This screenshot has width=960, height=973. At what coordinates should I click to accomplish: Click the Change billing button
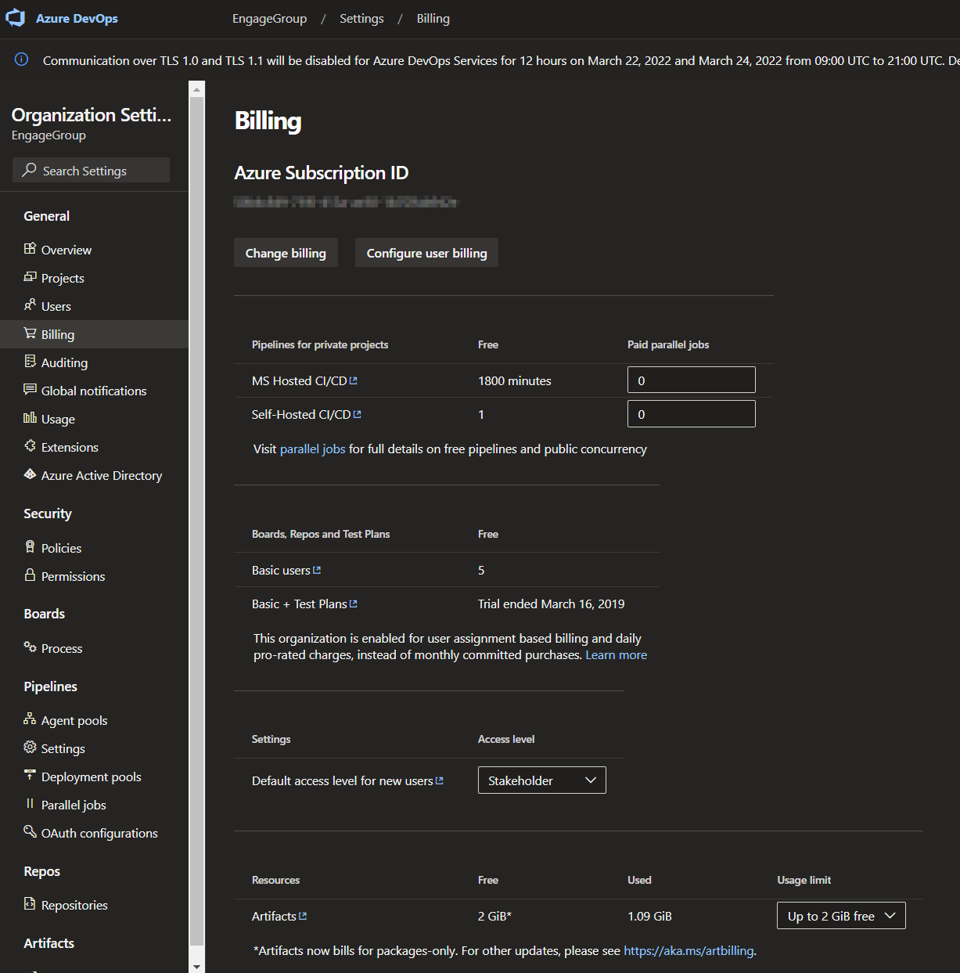click(x=286, y=253)
